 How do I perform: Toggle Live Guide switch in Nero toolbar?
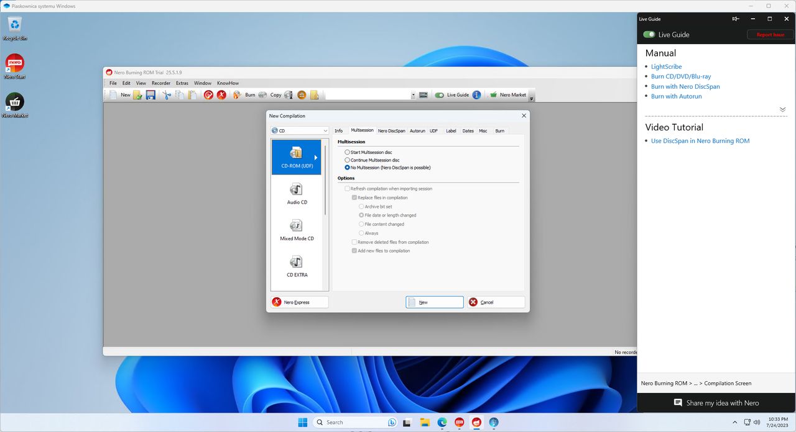tap(440, 95)
